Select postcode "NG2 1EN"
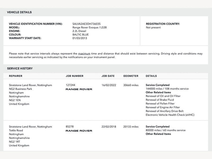 point(15,100)
